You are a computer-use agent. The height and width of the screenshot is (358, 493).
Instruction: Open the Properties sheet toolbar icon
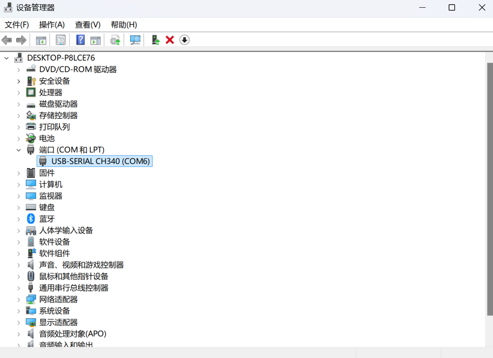61,40
